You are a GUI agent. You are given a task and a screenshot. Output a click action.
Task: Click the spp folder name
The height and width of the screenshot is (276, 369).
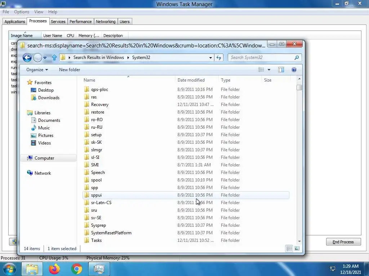click(x=94, y=188)
